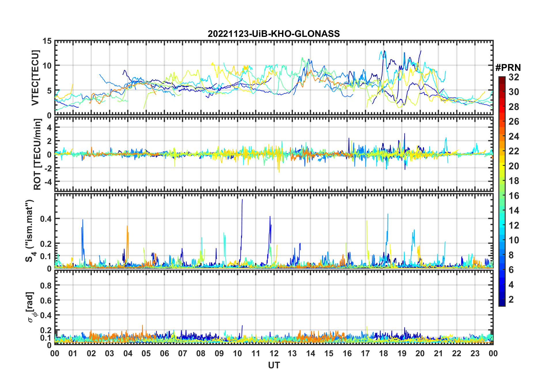
Task: Click the x-axis tick label 23
Action: 475,353
